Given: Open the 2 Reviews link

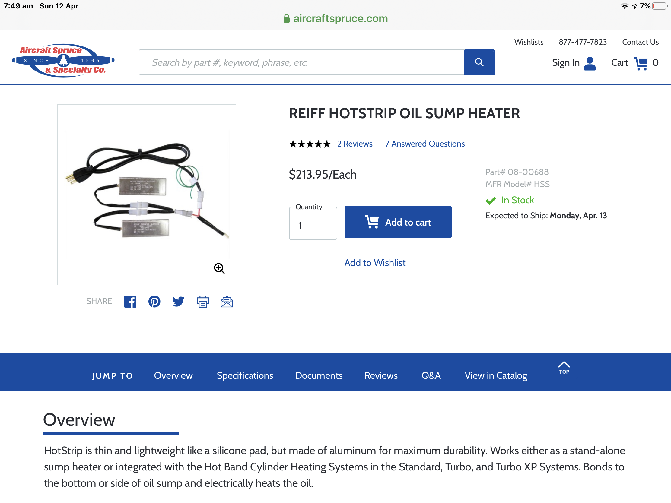Looking at the screenshot, I should pos(355,144).
